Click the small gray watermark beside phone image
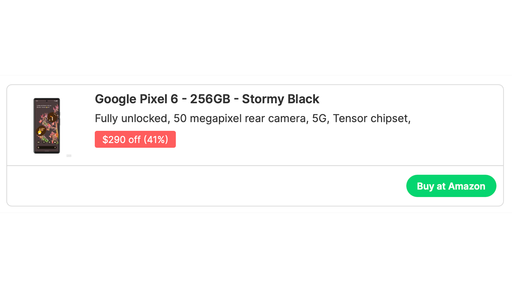This screenshot has height=288, width=512. point(69,156)
